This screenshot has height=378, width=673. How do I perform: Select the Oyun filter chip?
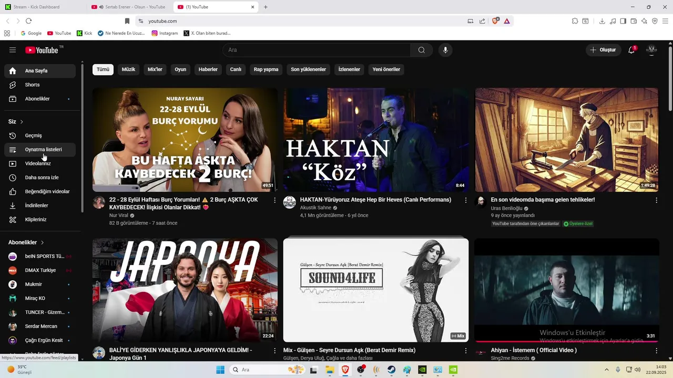(x=180, y=69)
